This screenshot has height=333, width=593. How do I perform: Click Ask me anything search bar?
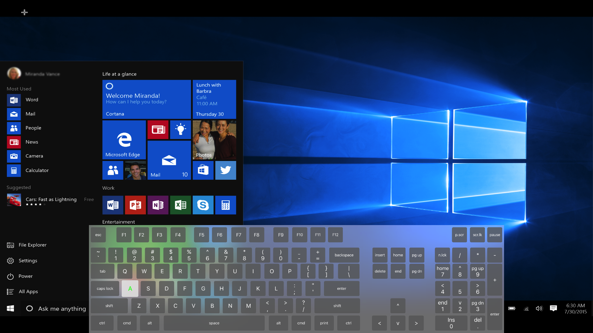pos(61,309)
